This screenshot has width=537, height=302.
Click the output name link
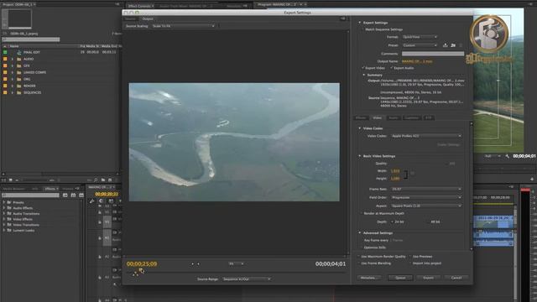pos(417,61)
